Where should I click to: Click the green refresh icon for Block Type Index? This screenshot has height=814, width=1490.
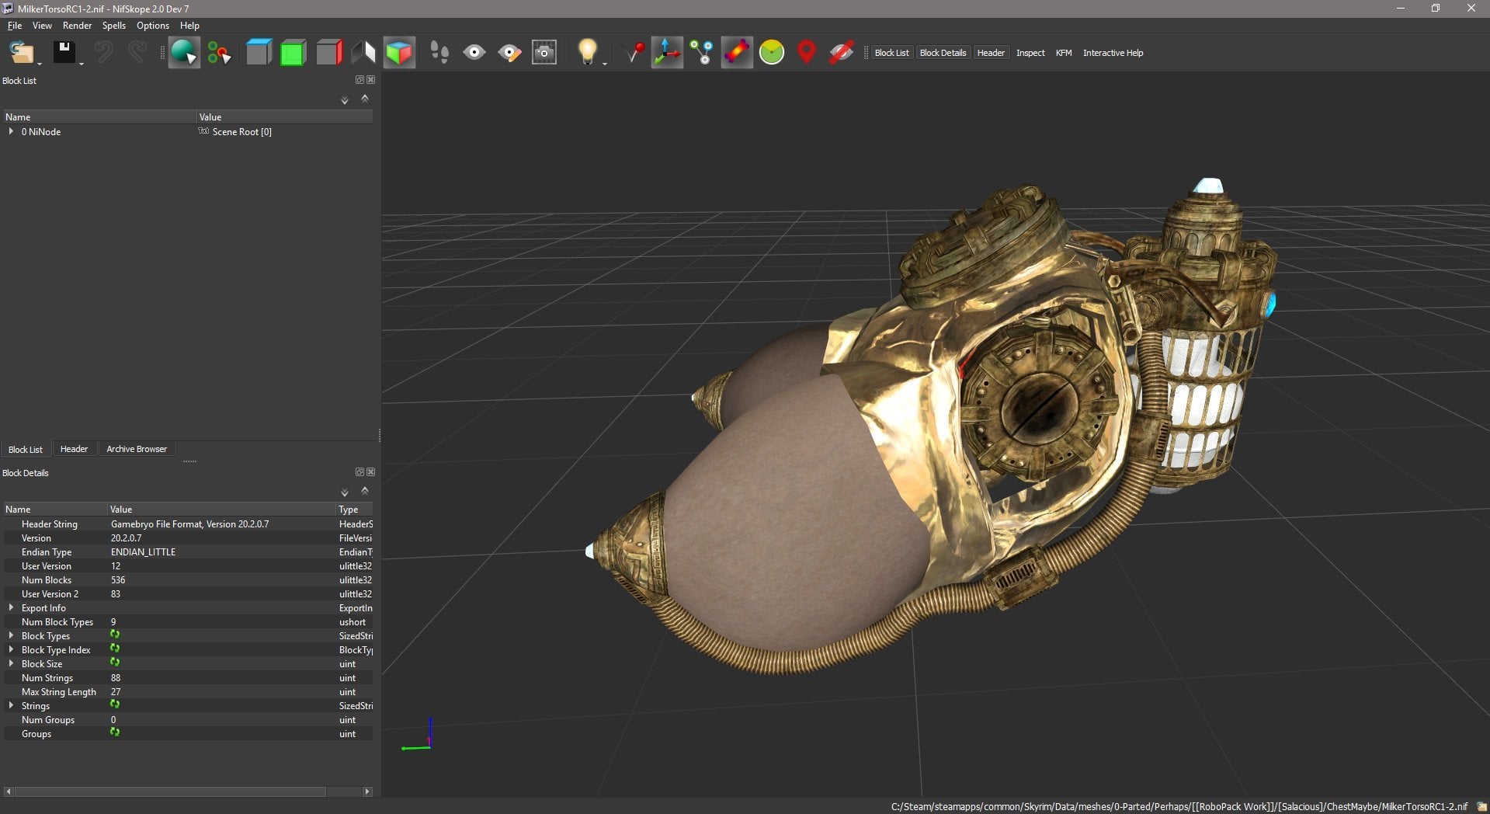pyautogui.click(x=115, y=649)
